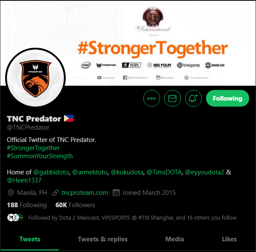The width and height of the screenshot is (256, 252).
Task: Switch to the Tweets & replies tab
Action: pyautogui.click(x=103, y=239)
